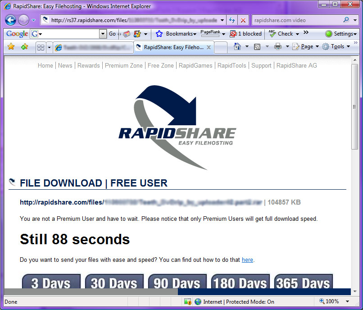The width and height of the screenshot is (363, 310).
Task: Go to Premium Zone link
Action: pos(123,66)
